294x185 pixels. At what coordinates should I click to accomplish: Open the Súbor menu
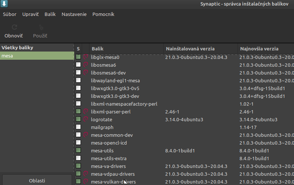(x=10, y=14)
